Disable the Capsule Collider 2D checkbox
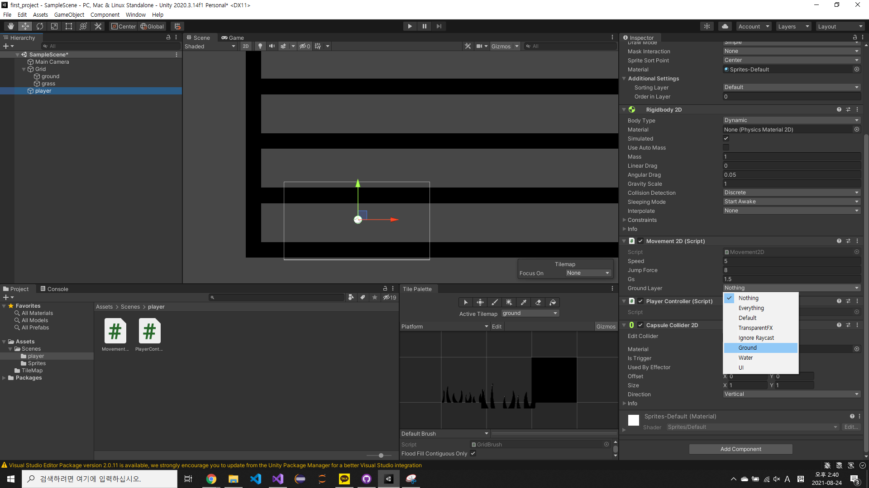The image size is (869, 488). point(640,325)
